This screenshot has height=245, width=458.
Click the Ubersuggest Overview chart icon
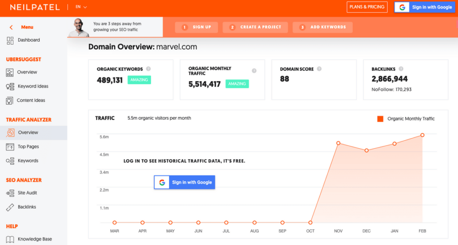pos(10,73)
